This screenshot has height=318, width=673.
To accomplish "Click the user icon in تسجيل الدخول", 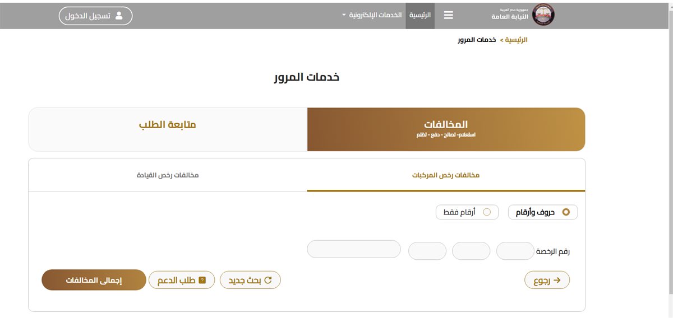I will pyautogui.click(x=119, y=16).
